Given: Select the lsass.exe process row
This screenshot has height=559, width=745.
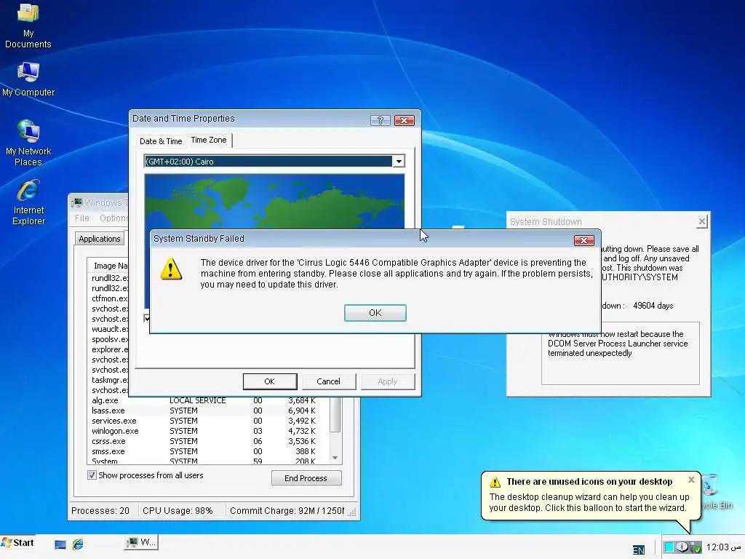Looking at the screenshot, I should pyautogui.click(x=204, y=411).
